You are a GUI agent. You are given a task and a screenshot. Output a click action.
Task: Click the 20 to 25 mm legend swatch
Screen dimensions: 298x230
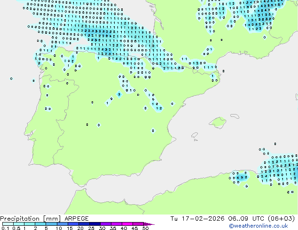(x=84, y=224)
